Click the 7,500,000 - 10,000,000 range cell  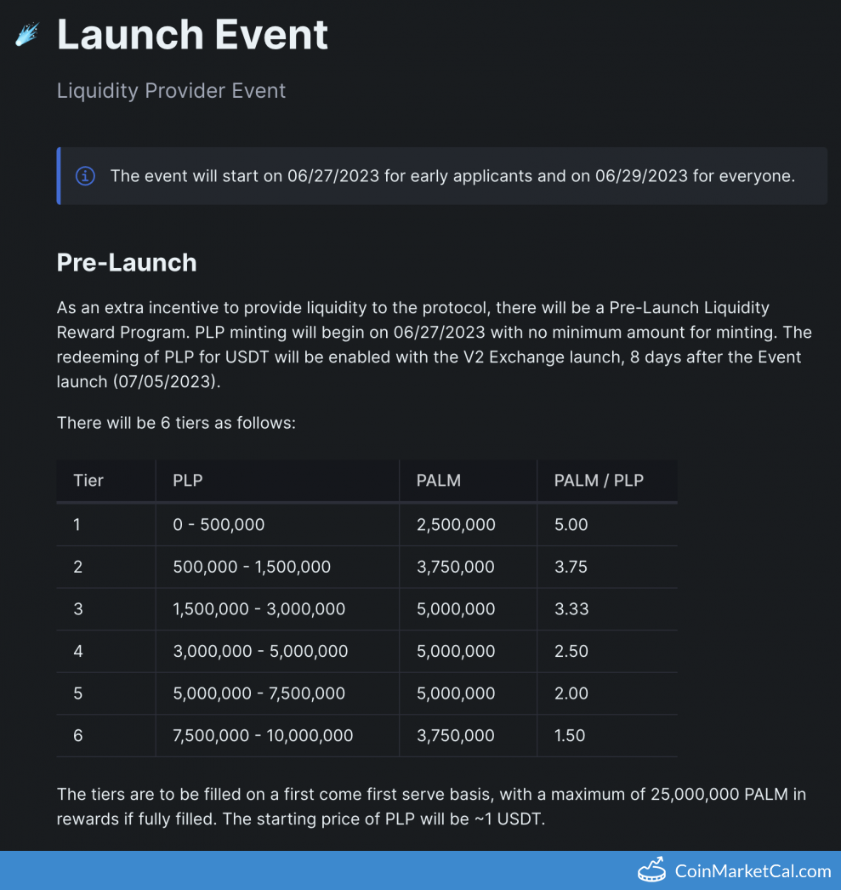point(263,735)
